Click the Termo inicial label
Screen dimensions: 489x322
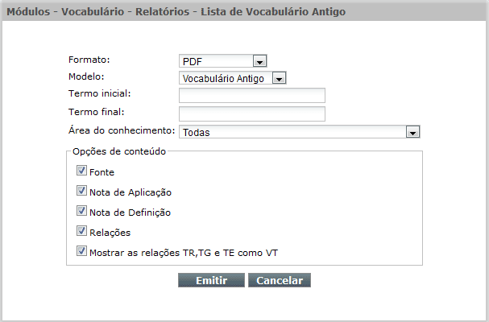99,93
